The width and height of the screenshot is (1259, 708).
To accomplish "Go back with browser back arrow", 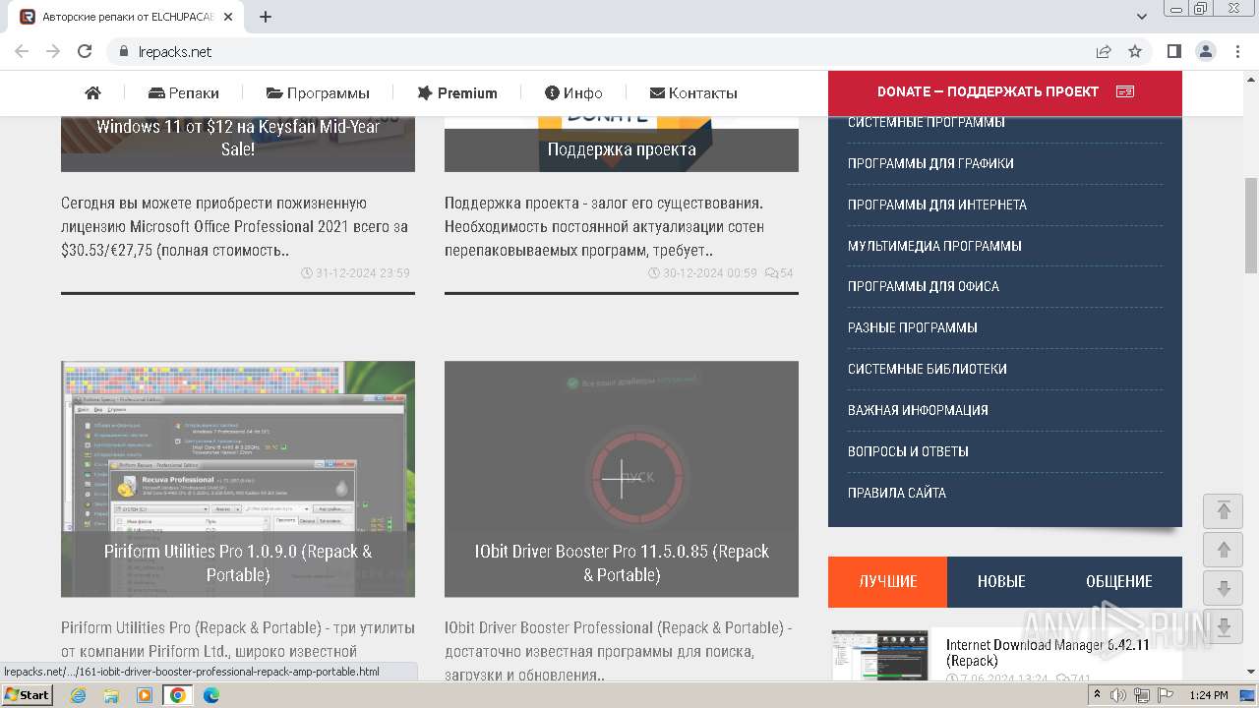I will tap(22, 51).
